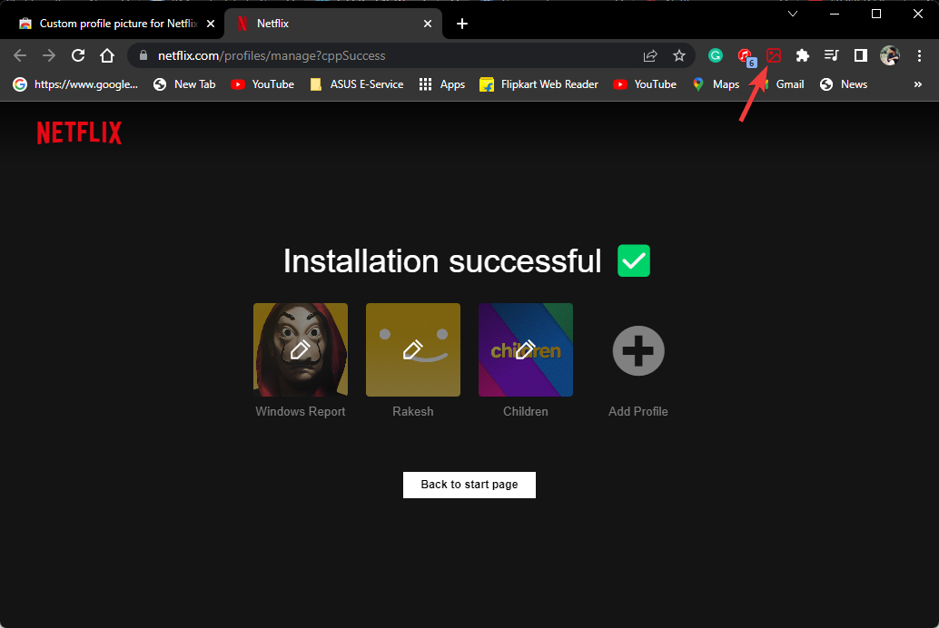Share this page icon
Image resolution: width=939 pixels, height=628 pixels.
[x=649, y=55]
